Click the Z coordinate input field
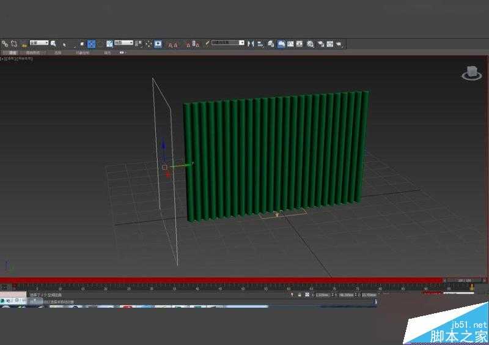This screenshot has height=345, width=489. click(369, 295)
